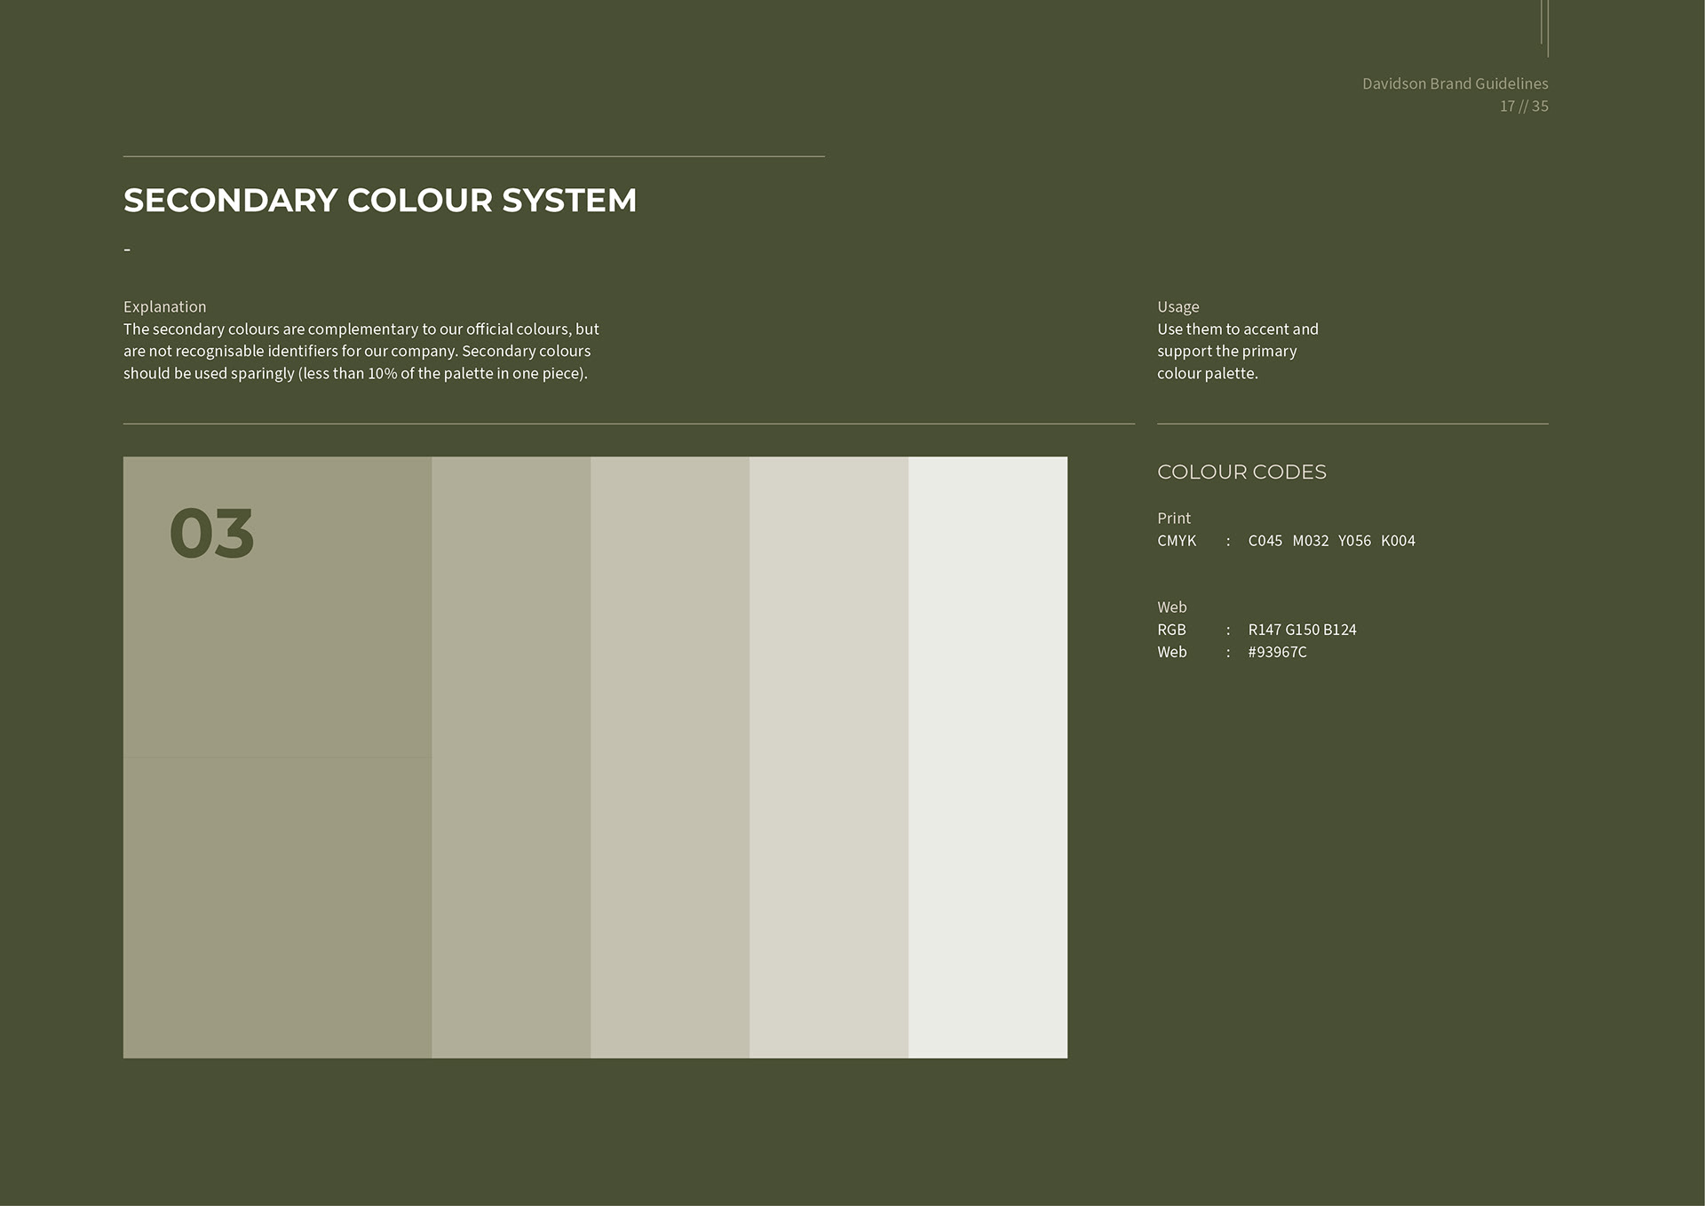Click the CMYK value C045 M032 Y056 K004
Viewport: 1705px width, 1206px height.
[1331, 541]
